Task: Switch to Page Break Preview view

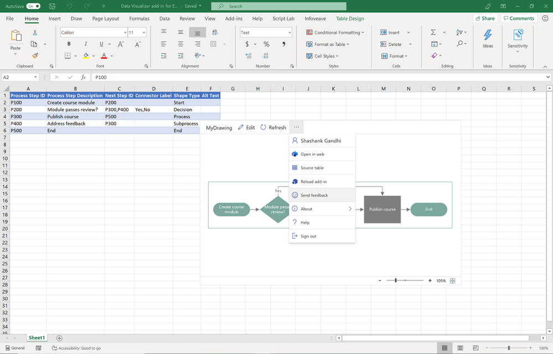Action: click(x=476, y=348)
